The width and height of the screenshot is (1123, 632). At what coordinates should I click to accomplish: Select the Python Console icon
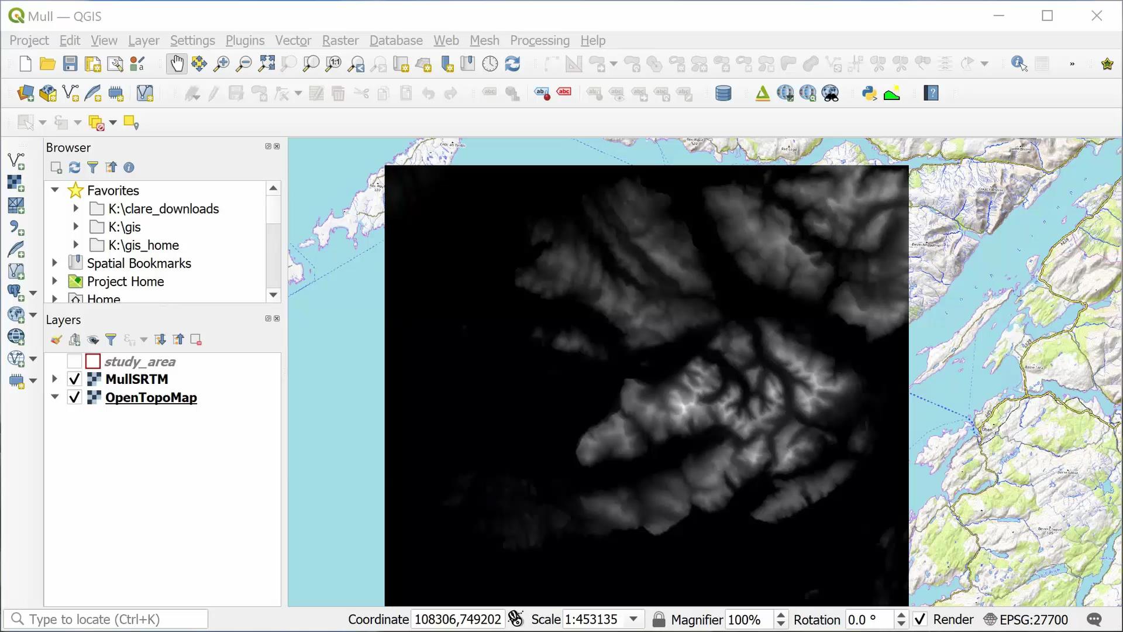click(869, 94)
